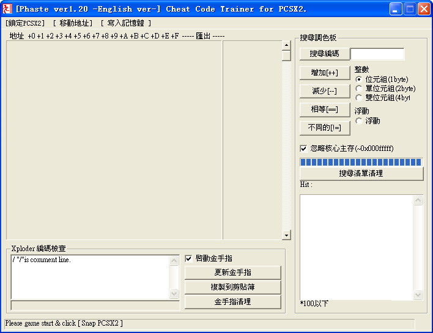Close the Phaste window
Viewport: 433px width, 333px height.
[x=424, y=9]
